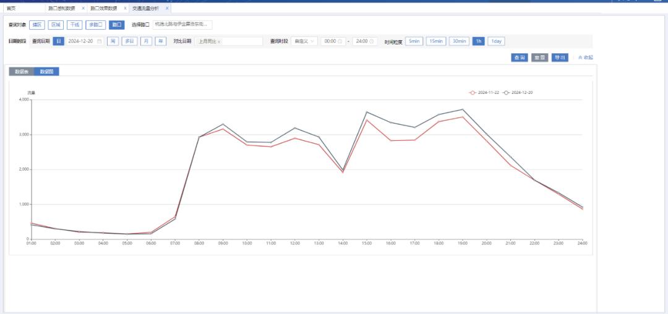Choose 区域 as query object
The image size is (668, 314).
coord(56,25)
